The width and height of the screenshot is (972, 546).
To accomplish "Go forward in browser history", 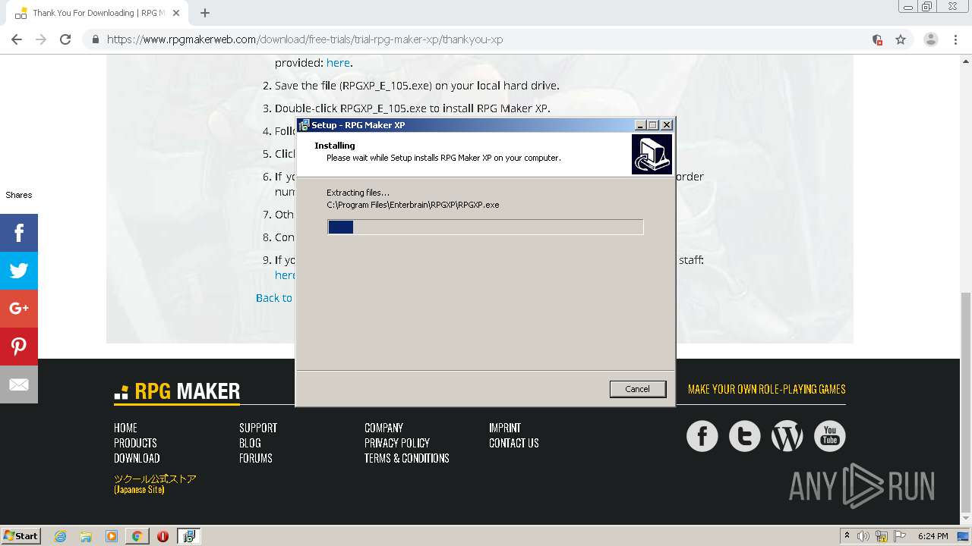I will pyautogui.click(x=41, y=39).
